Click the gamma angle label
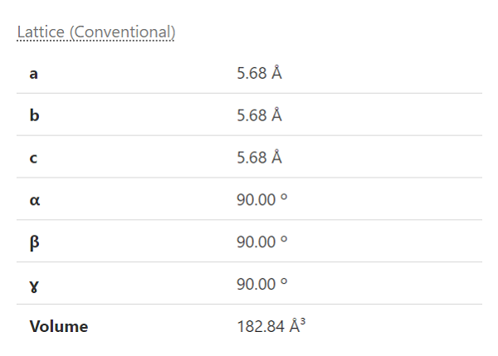Image resolution: width=498 pixels, height=356 pixels. click(34, 285)
